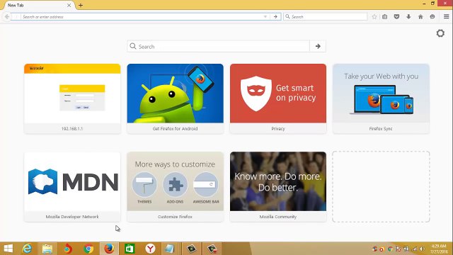Open the Firefox Sync tile

pos(381,98)
